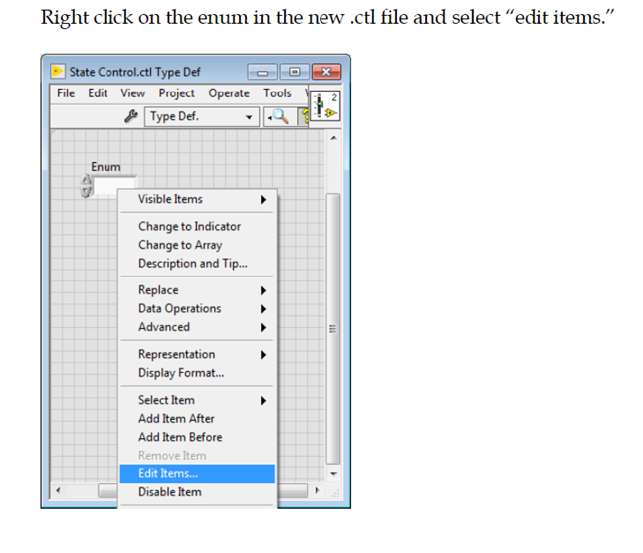
Task: Choose Disable Item
Action: (197, 492)
